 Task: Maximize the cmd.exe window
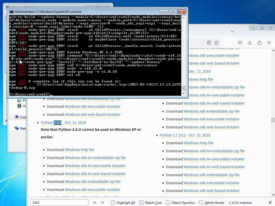(173, 12)
